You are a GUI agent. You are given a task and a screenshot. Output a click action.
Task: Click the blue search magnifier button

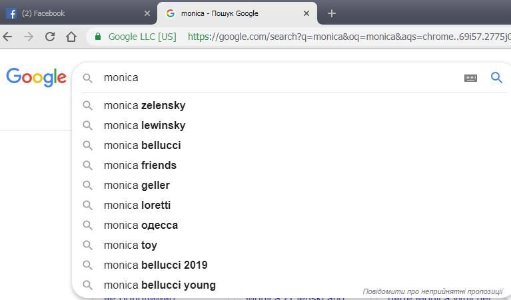pyautogui.click(x=496, y=77)
